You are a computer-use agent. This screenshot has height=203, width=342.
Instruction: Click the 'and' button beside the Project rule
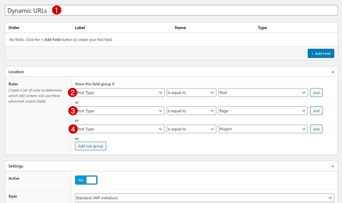tap(316, 129)
